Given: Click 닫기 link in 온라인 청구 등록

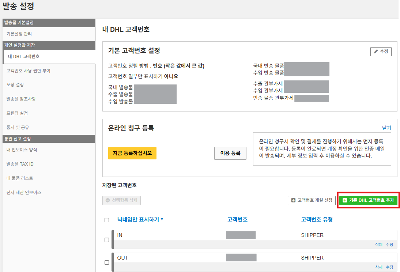Looking at the screenshot, I should tap(386, 128).
